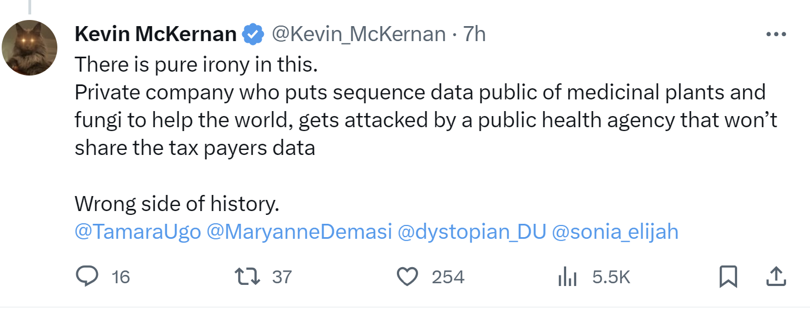Click the Kevin McKernan display name

(155, 34)
